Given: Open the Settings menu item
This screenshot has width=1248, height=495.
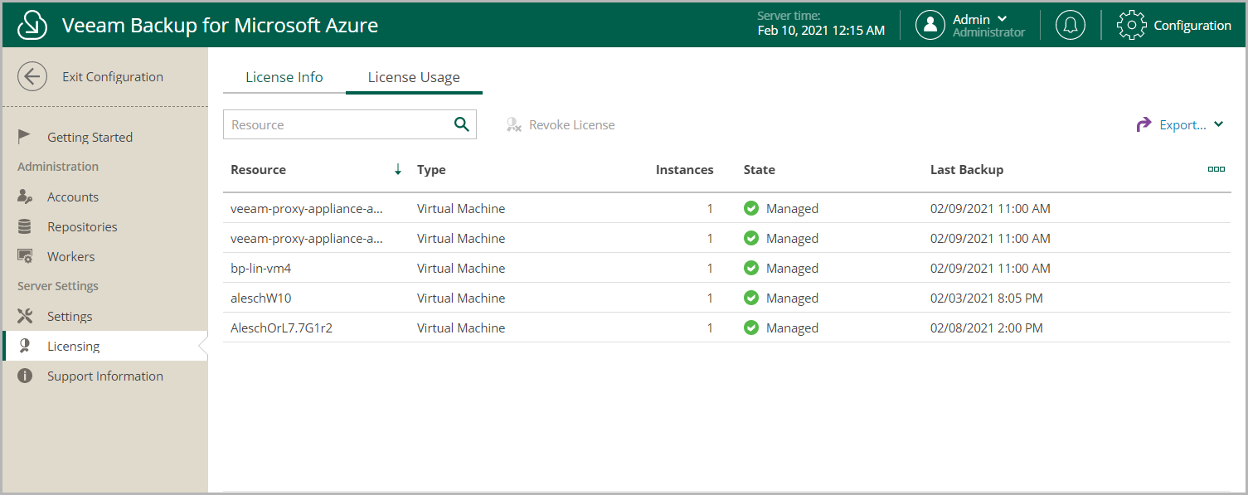Looking at the screenshot, I should 70,316.
